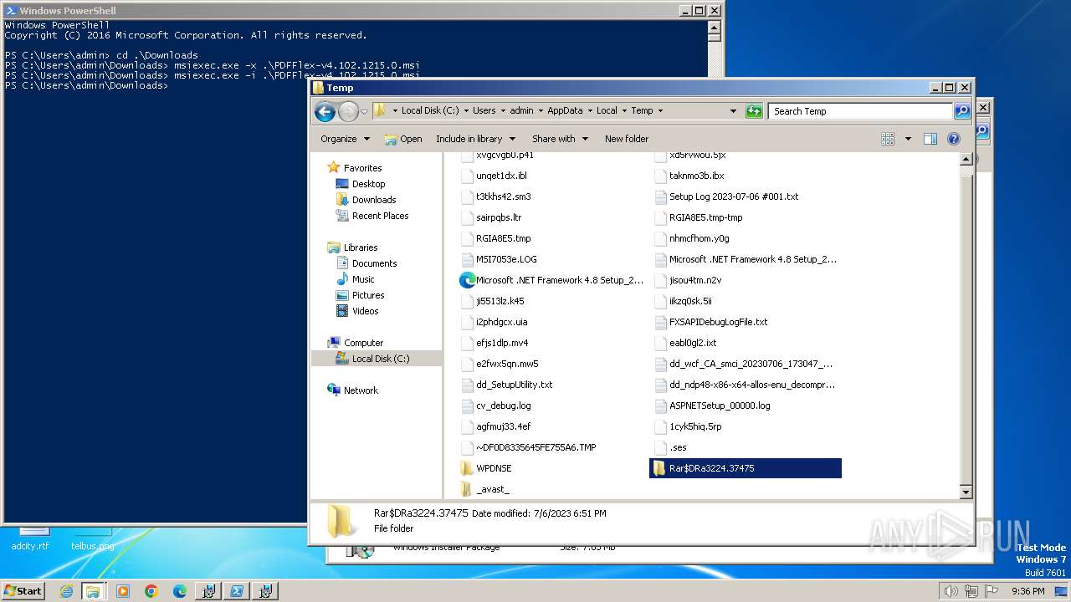
Task: Click the 9:36 PM system clock
Action: 1027,591
